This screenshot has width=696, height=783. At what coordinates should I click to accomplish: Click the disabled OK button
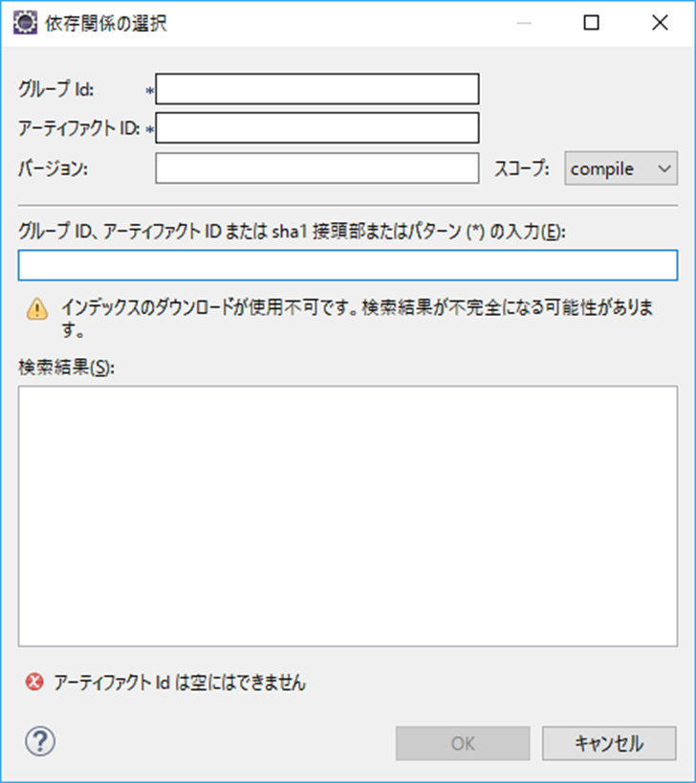(x=462, y=744)
